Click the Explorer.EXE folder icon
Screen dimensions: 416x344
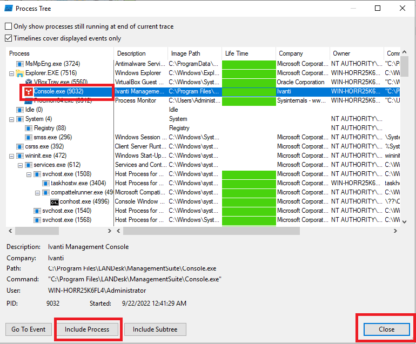[20, 73]
